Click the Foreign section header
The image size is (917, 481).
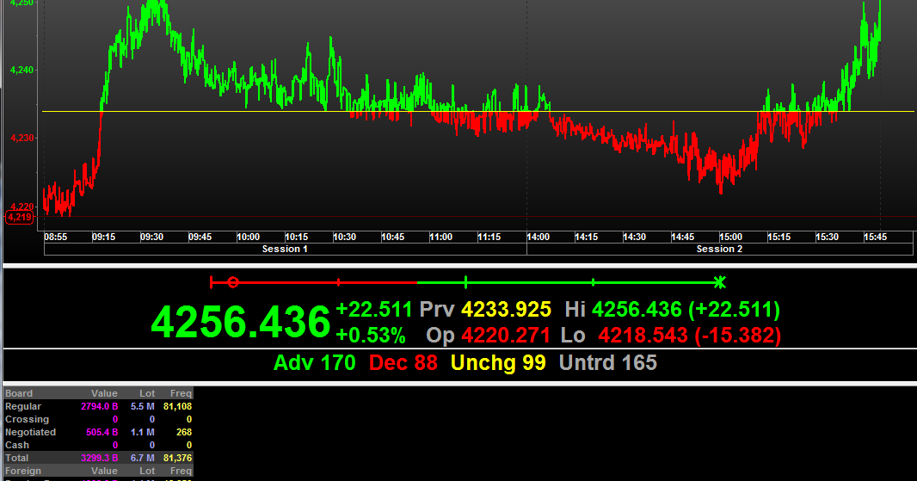[23, 471]
